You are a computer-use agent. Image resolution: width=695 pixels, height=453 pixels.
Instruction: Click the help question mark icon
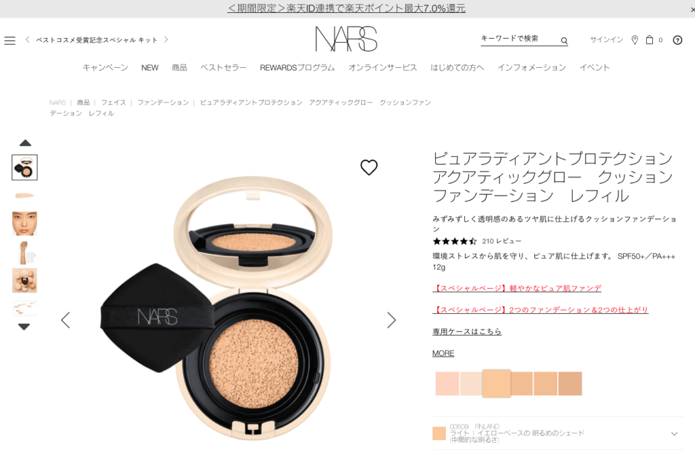677,40
